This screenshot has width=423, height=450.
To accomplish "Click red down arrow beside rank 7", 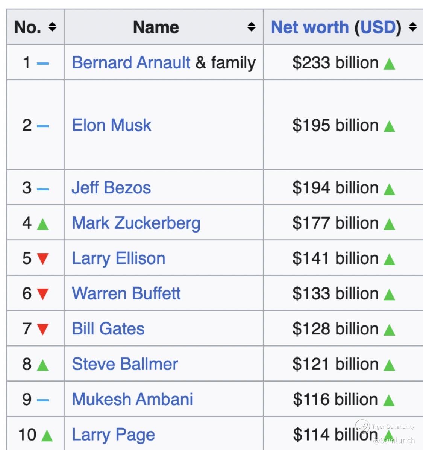I will pyautogui.click(x=43, y=329).
